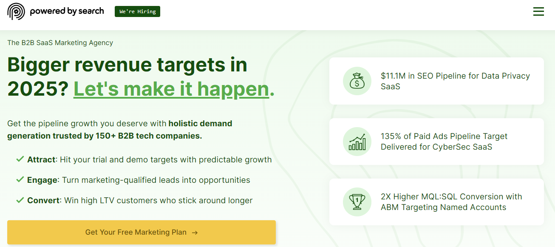
Task: Click the arrow on the Marketing Plan button
Action: click(195, 233)
